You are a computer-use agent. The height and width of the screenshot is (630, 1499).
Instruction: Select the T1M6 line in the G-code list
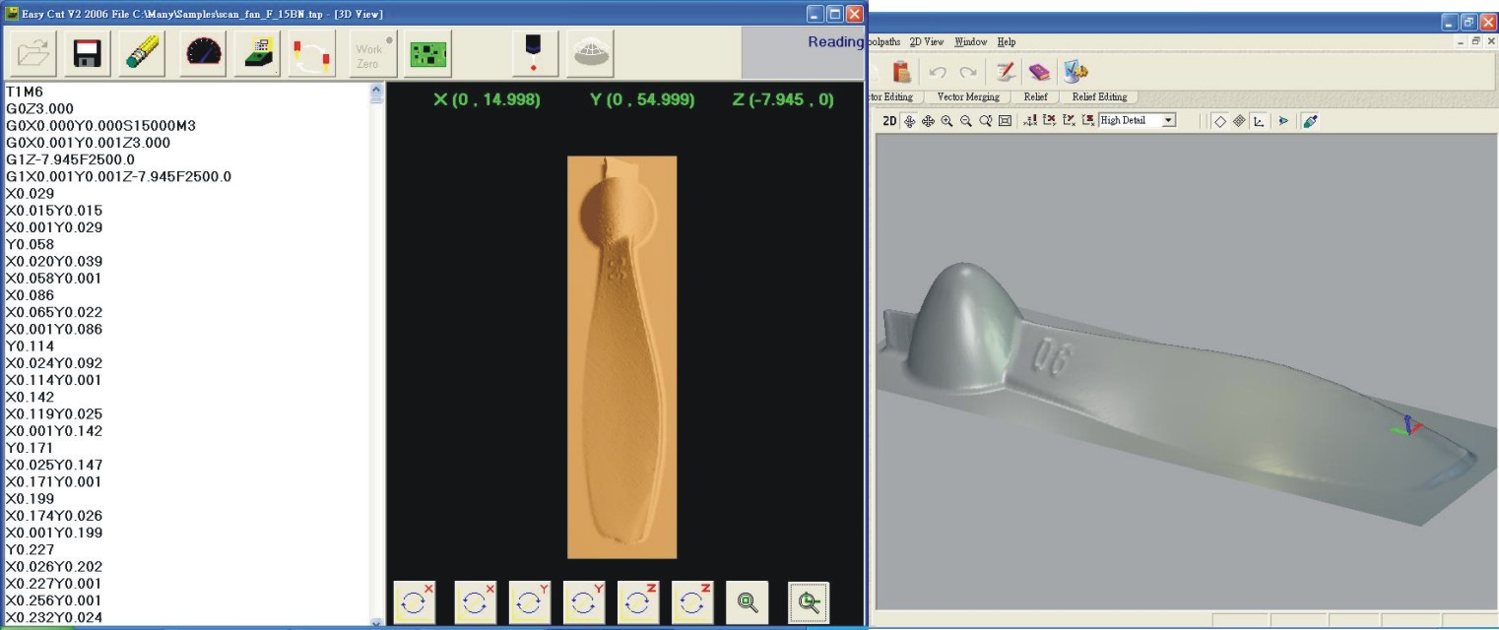coord(25,92)
